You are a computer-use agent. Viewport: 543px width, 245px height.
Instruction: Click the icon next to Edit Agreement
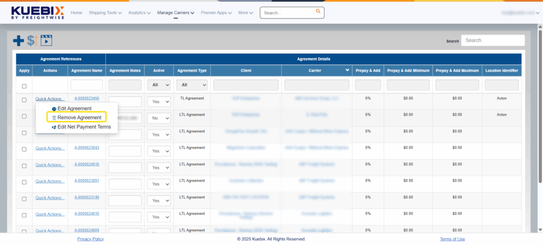coord(54,108)
